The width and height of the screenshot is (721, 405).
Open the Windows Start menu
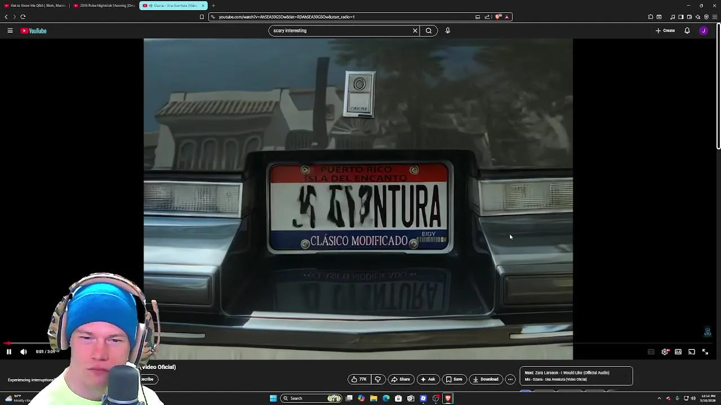[273, 398]
